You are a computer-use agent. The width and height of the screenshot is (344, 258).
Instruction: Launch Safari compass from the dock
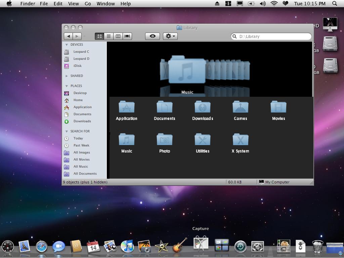(x=41, y=246)
